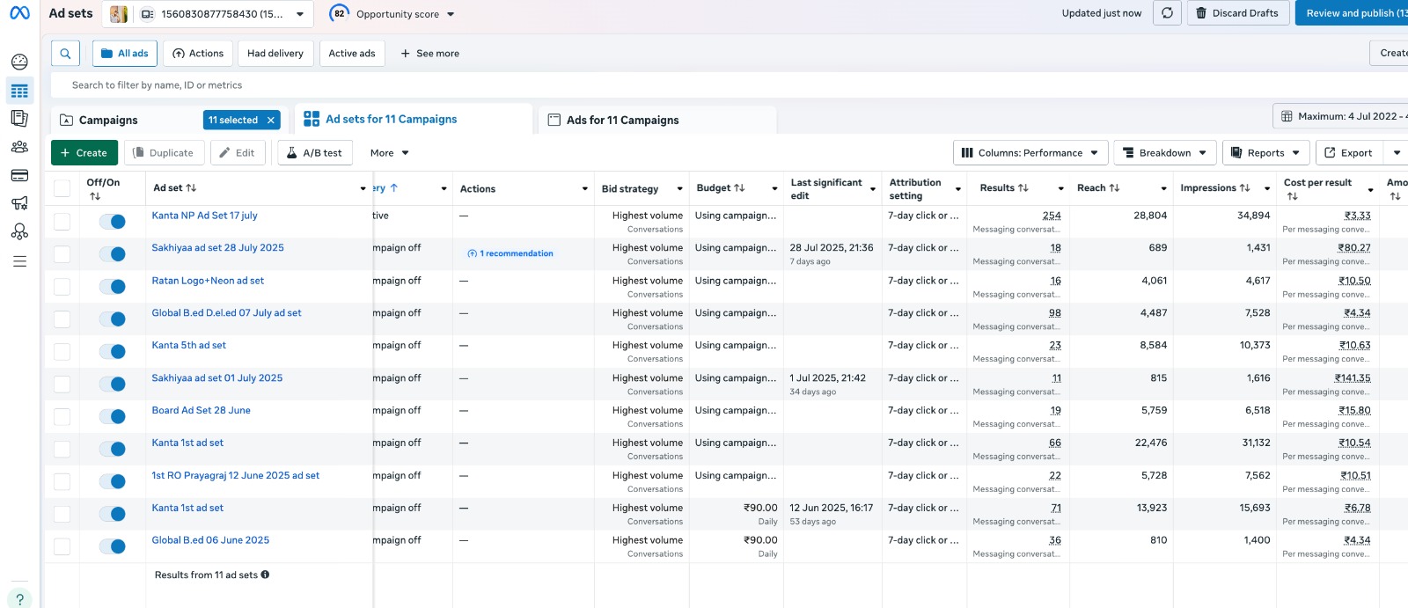Open the Audiences icon in sidebar
1408x608 pixels.
point(19,147)
